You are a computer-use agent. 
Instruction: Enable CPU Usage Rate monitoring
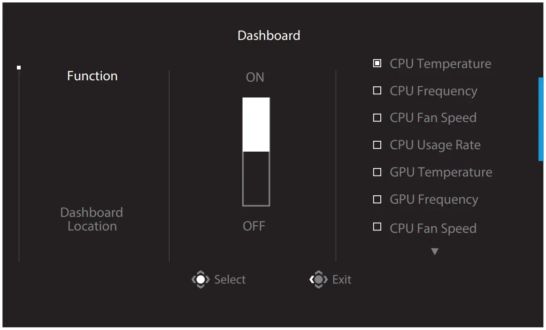coord(377,145)
